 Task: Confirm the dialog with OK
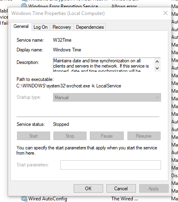(x=88, y=189)
